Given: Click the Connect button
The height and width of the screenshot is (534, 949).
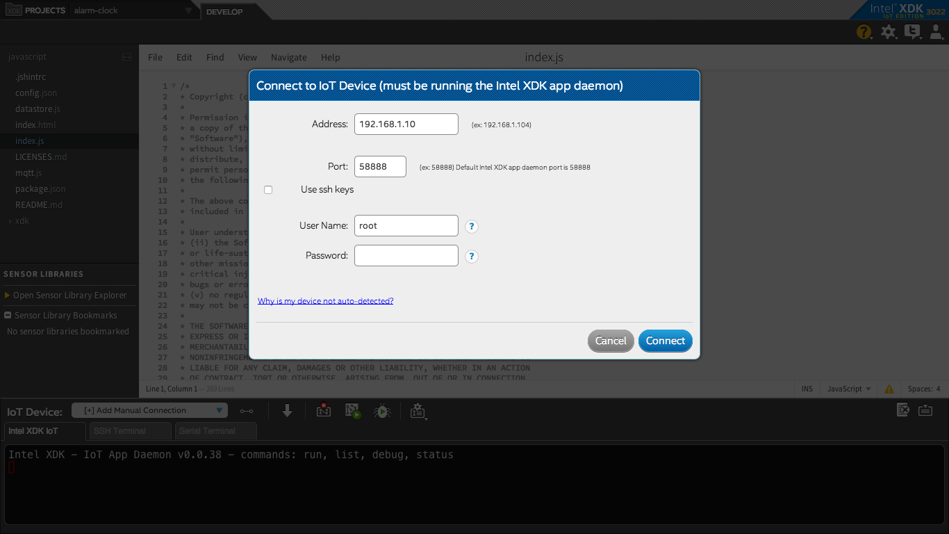Looking at the screenshot, I should (x=666, y=341).
